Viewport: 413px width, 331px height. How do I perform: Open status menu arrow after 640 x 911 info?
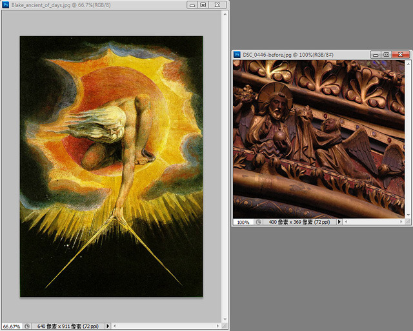(108, 326)
